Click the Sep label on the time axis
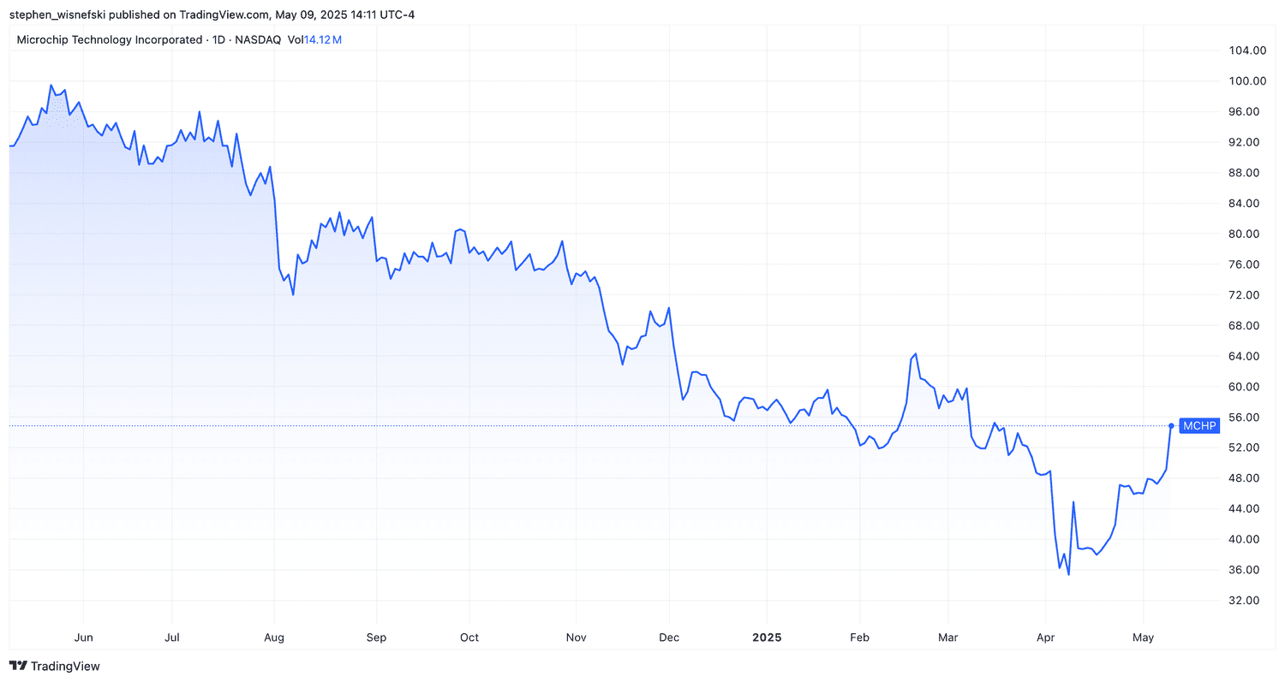Viewport: 1285px width, 682px height. click(376, 638)
